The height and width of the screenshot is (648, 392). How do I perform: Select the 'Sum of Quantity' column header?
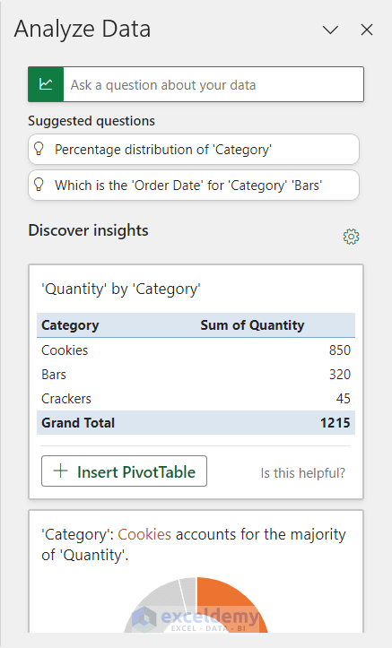click(252, 325)
